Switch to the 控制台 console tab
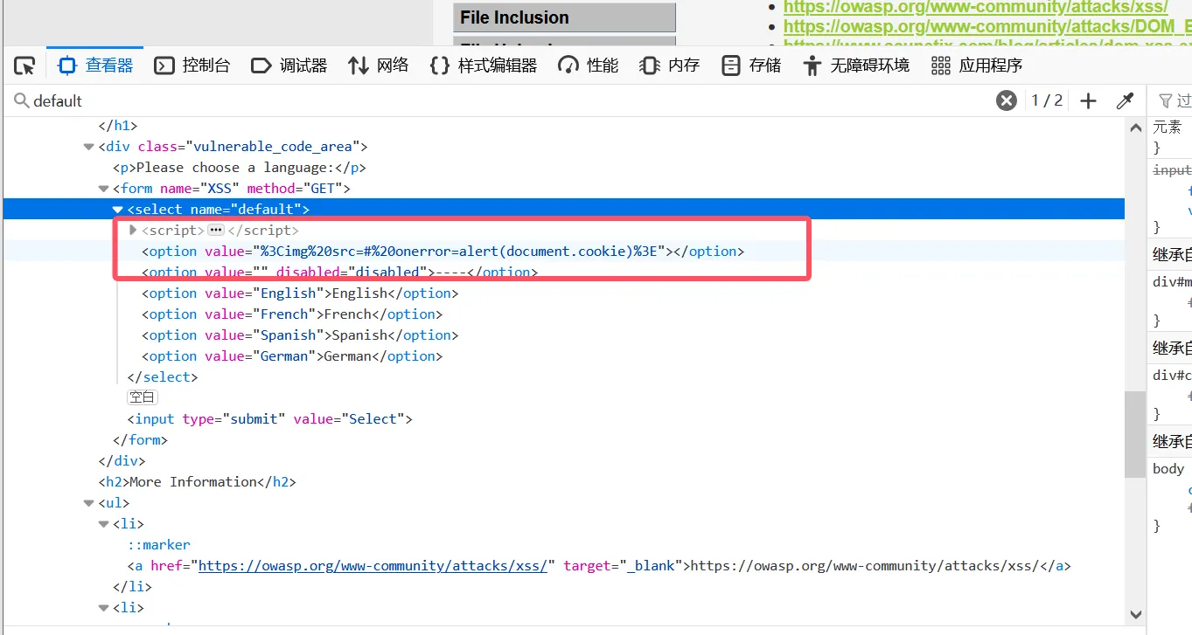The width and height of the screenshot is (1192, 635). click(192, 66)
